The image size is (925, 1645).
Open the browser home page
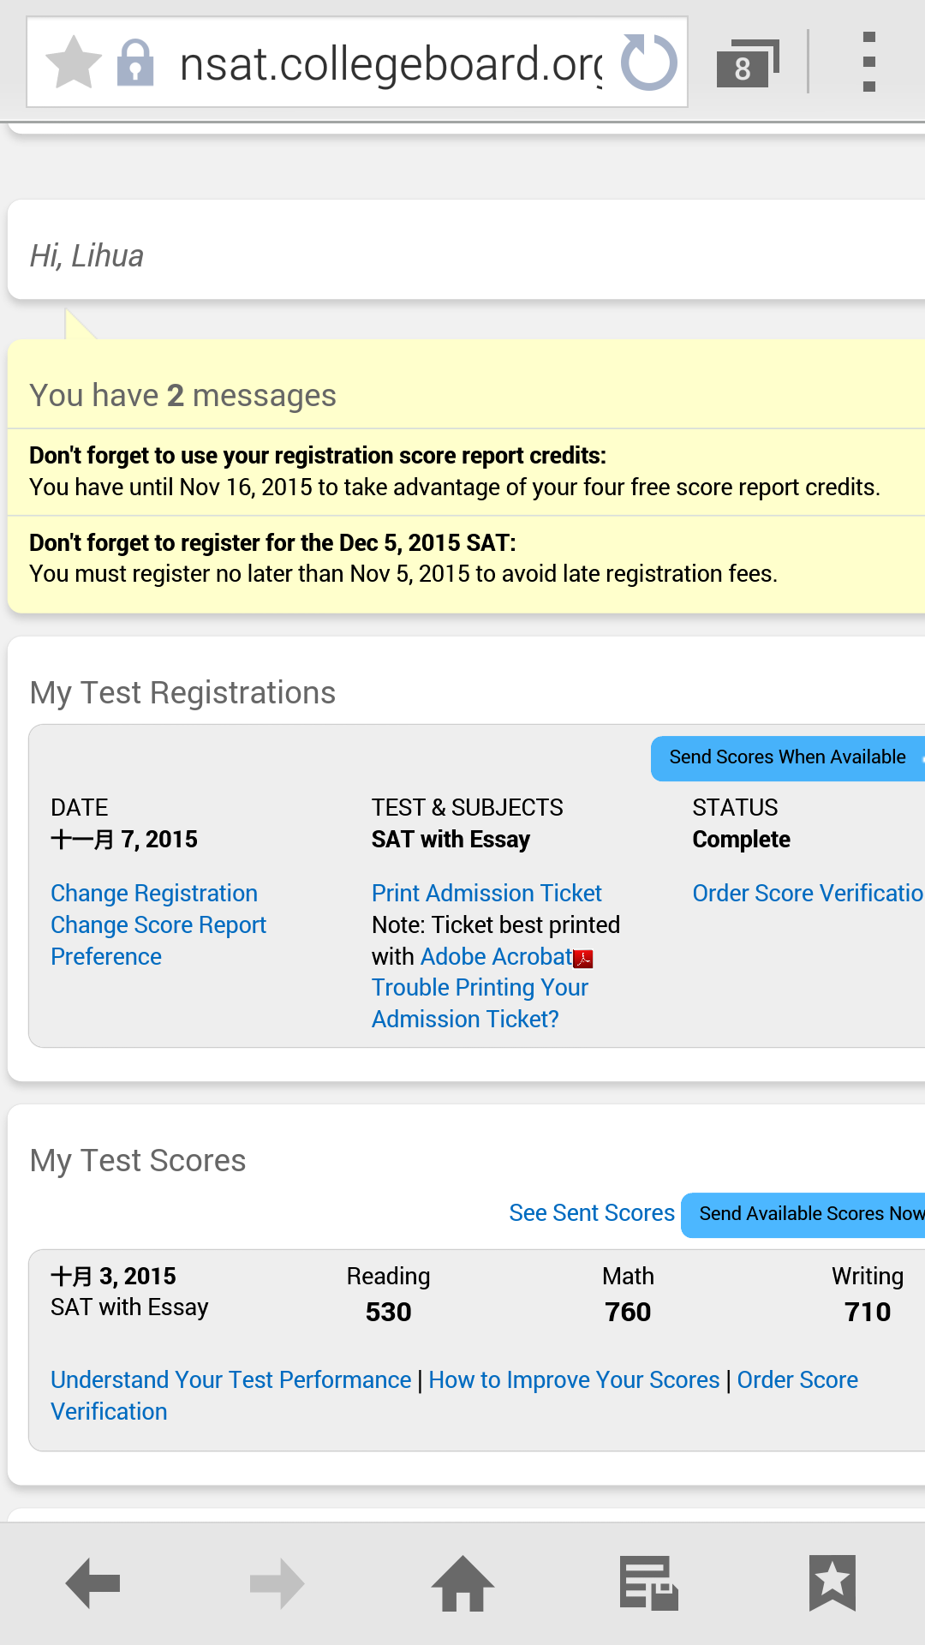click(462, 1583)
